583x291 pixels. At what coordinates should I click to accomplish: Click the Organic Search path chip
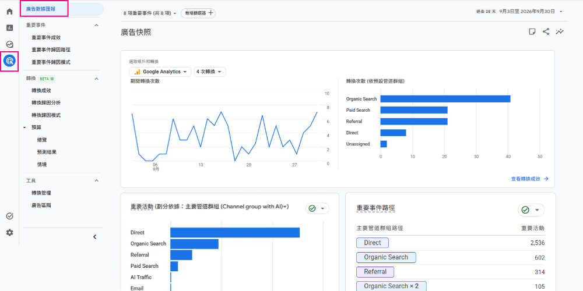point(386,257)
